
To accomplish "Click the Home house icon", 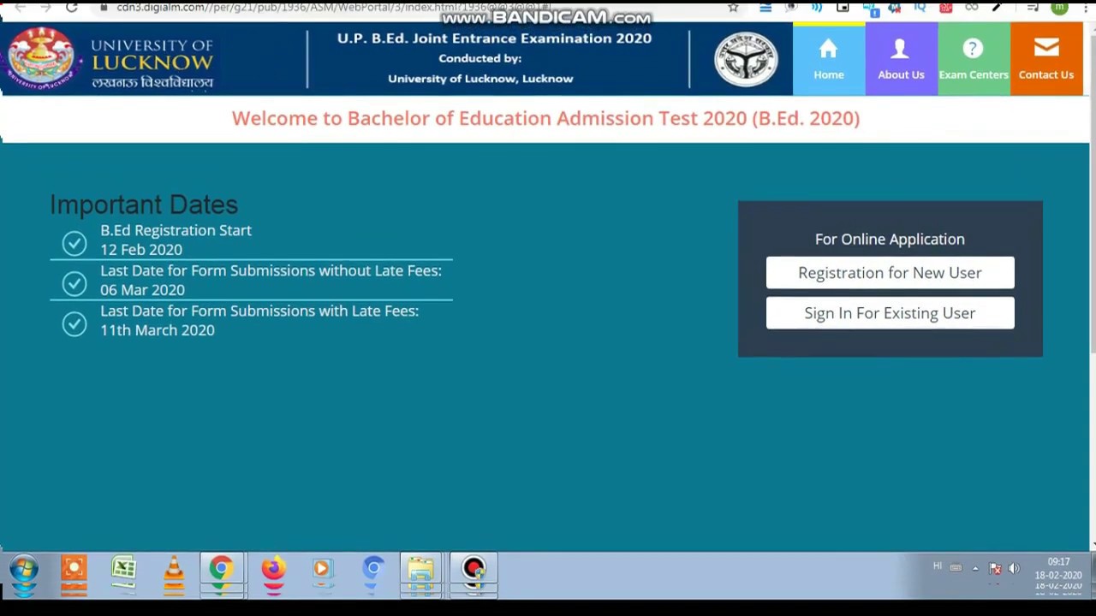I will (x=828, y=49).
